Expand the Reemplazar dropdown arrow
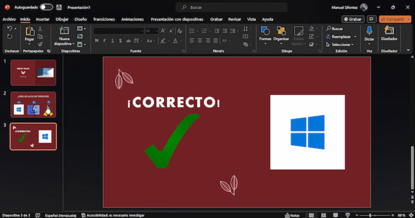Screen dimensions: 415x218 click(355, 37)
